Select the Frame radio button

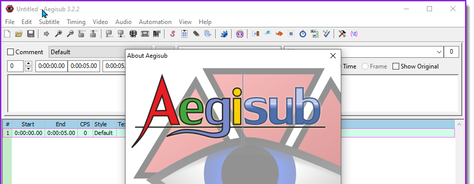(365, 66)
